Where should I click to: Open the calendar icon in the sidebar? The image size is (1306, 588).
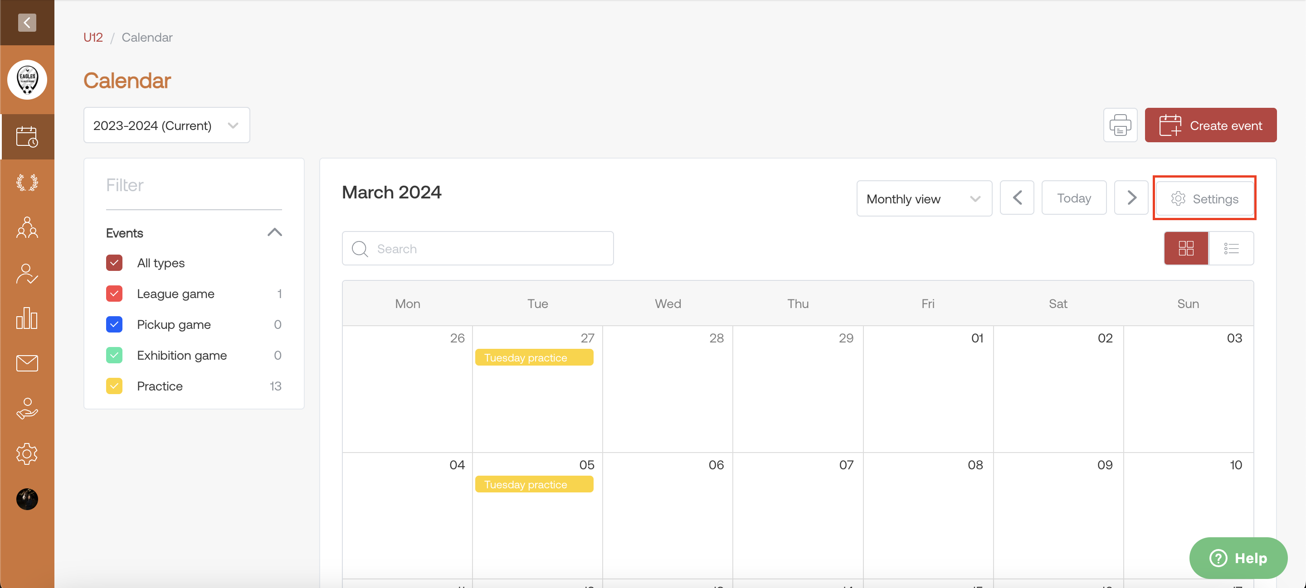point(27,137)
